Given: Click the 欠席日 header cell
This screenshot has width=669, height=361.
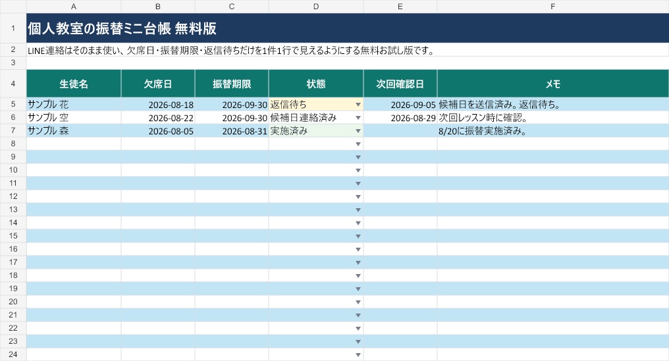Looking at the screenshot, I should tap(158, 84).
